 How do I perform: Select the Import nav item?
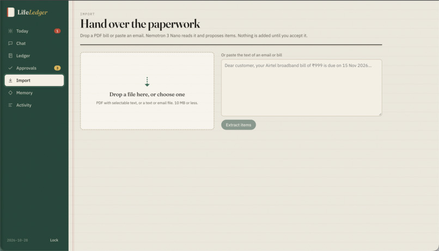34,80
